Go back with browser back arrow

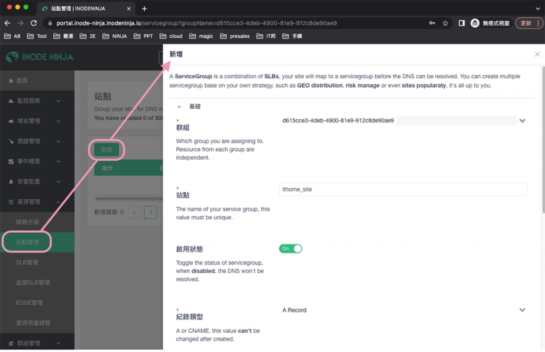coord(7,23)
